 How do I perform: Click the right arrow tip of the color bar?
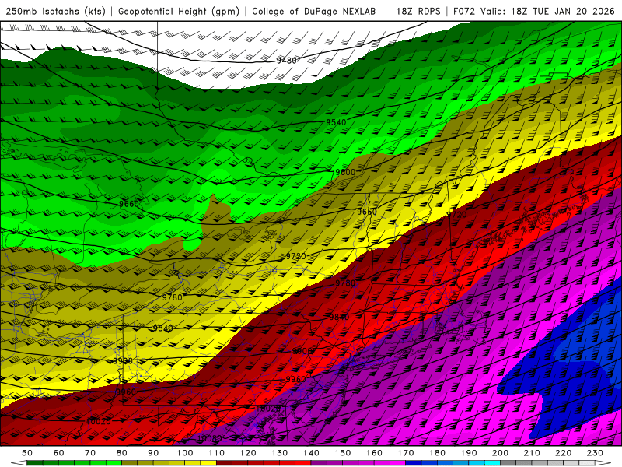pos(603,462)
